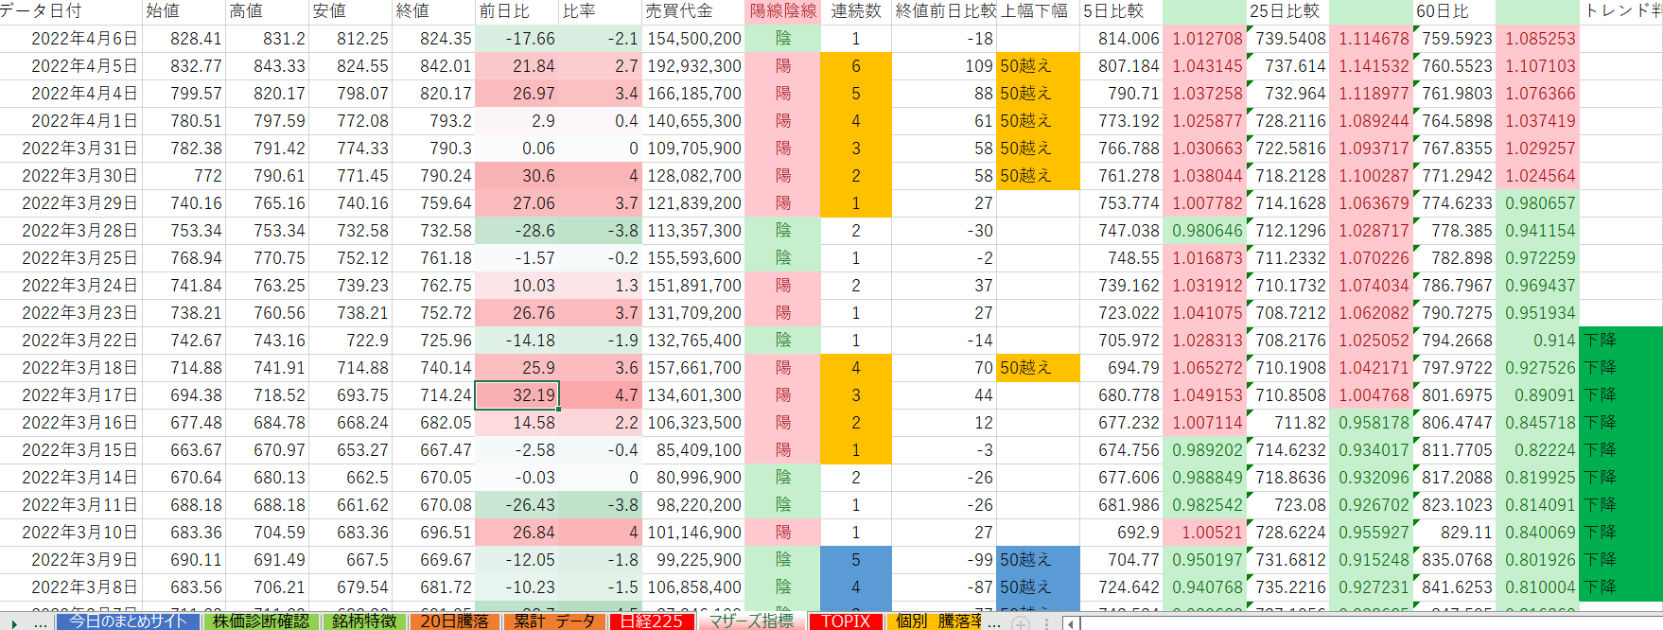The width and height of the screenshot is (1663, 630).
Task: Click low price 653.27
Action: tap(351, 450)
